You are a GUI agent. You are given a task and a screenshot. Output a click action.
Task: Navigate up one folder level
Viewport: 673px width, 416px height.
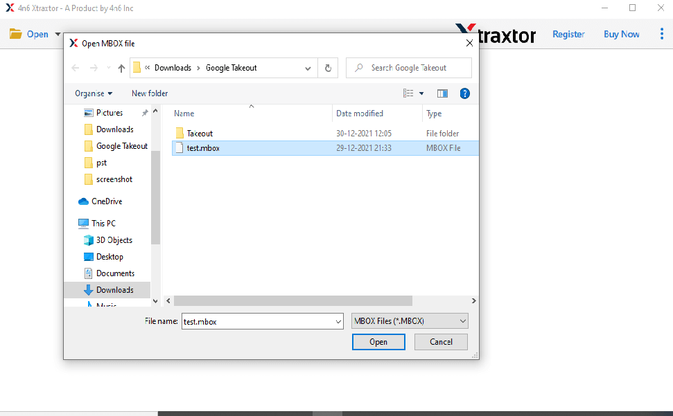[x=121, y=68]
